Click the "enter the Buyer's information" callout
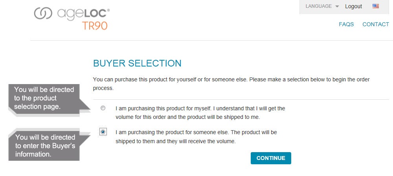The width and height of the screenshot is (393, 176). (45, 145)
